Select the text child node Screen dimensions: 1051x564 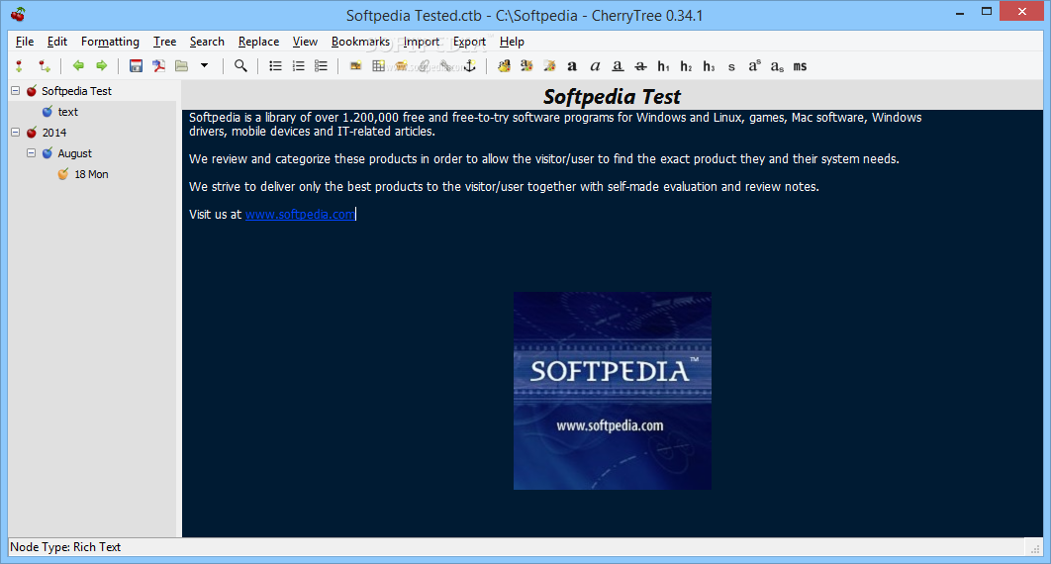pos(67,112)
